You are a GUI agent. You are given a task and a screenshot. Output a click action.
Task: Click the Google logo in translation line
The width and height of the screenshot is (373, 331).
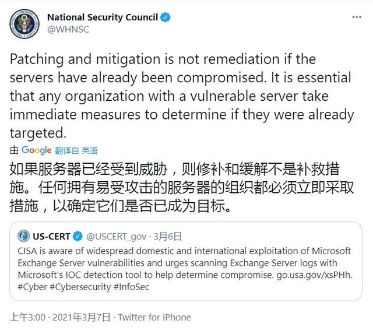click(x=37, y=150)
